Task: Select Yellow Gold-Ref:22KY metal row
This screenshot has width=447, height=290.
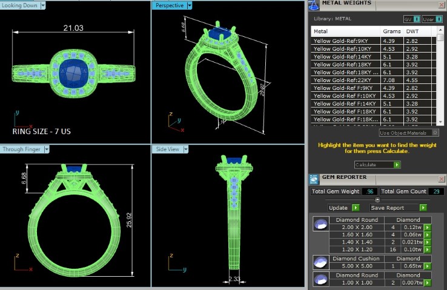Action: [x=346, y=80]
